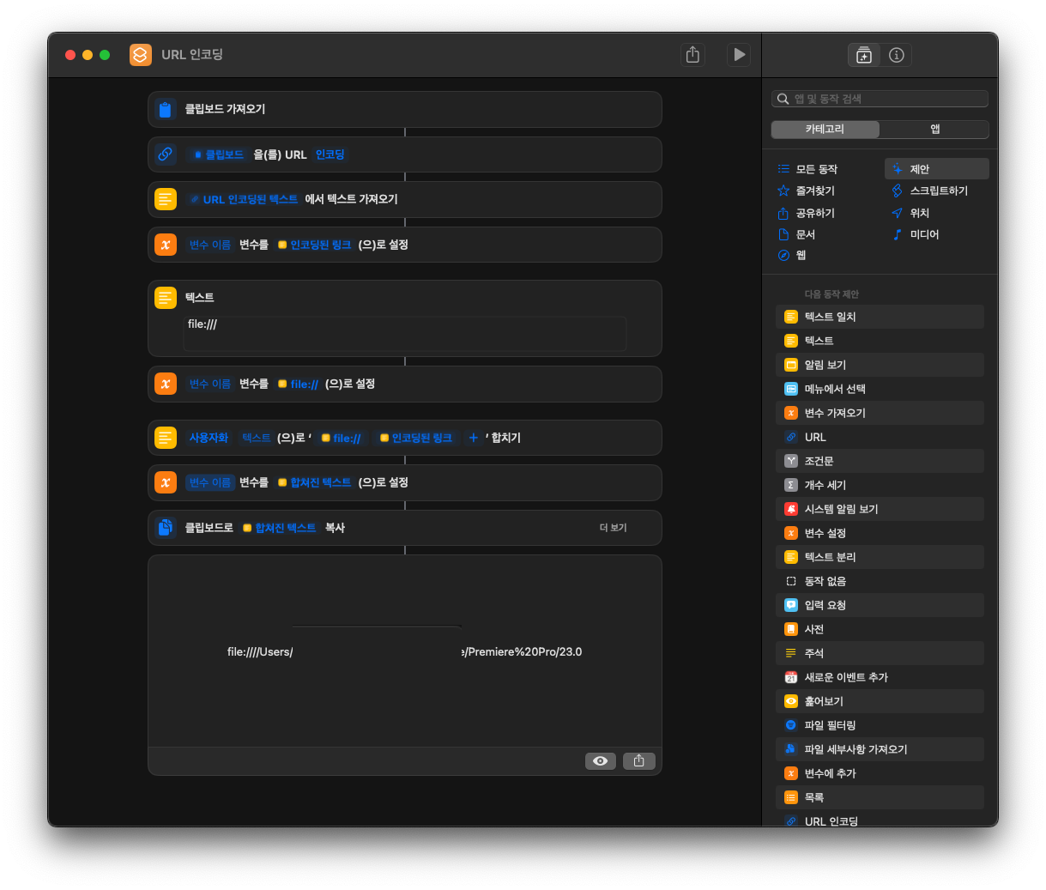Screen dimensions: 1046x890
Task: Edit the 텍스트 parameter of 합치기 action
Action: coord(256,438)
